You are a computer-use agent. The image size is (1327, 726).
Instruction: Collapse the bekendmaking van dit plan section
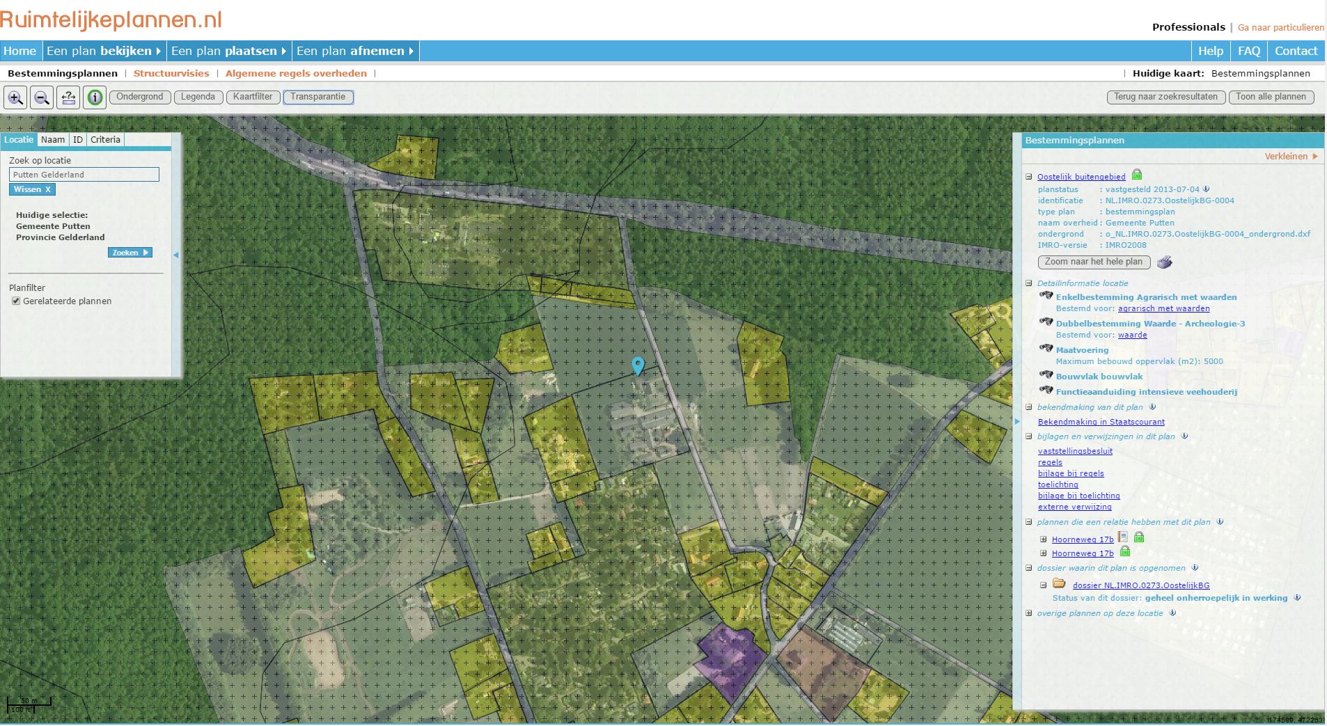pyautogui.click(x=1029, y=407)
